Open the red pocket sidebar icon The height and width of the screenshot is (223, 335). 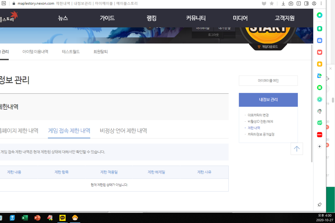[320, 52]
